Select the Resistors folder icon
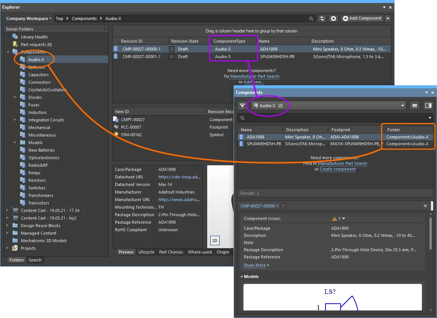This screenshot has height=318, width=437. click(x=23, y=180)
